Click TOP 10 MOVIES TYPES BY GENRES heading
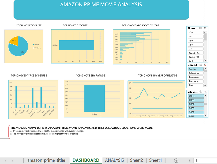The width and height of the screenshot is (217, 164). point(29,75)
